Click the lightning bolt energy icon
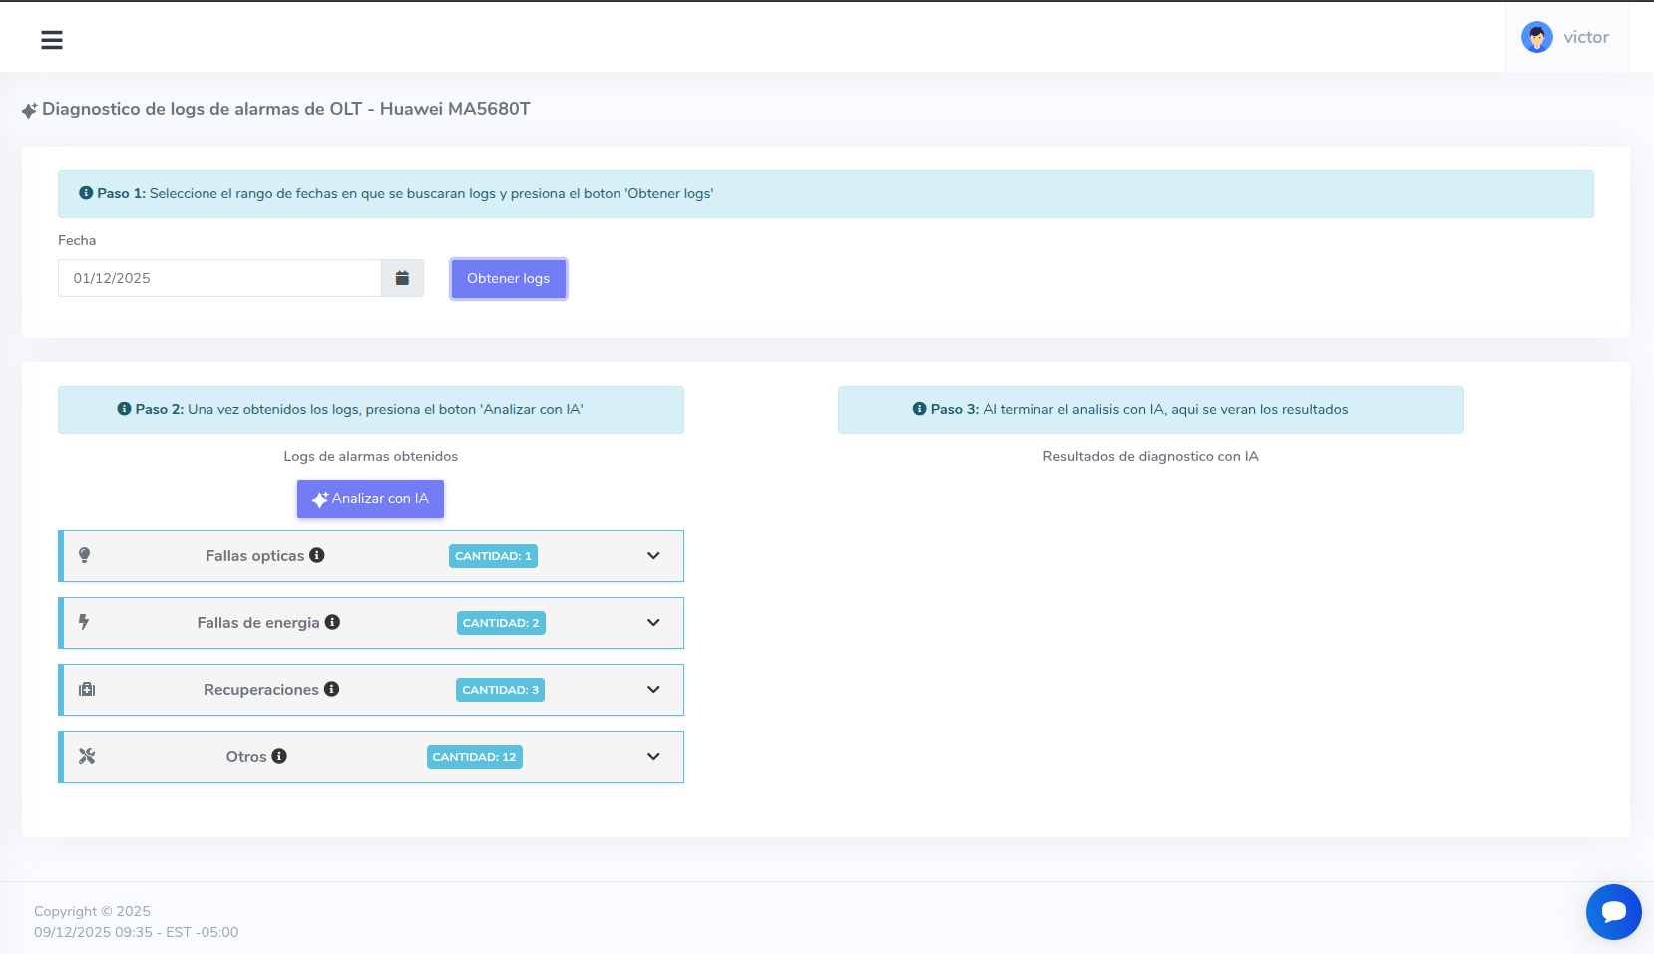Image resolution: width=1654 pixels, height=954 pixels. (x=84, y=622)
